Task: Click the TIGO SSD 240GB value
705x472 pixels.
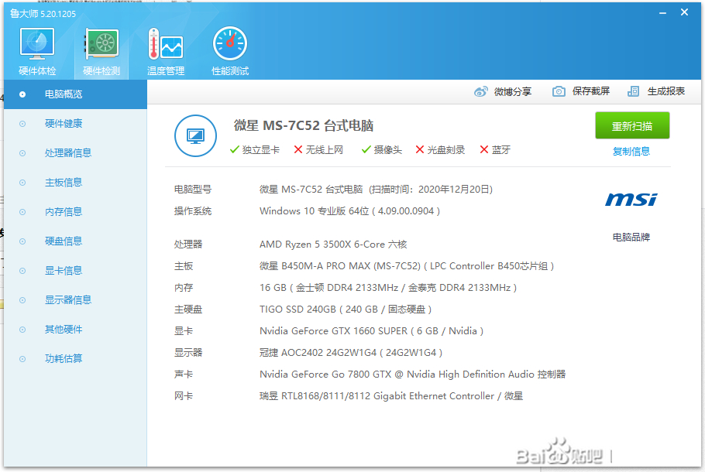Action: (346, 310)
